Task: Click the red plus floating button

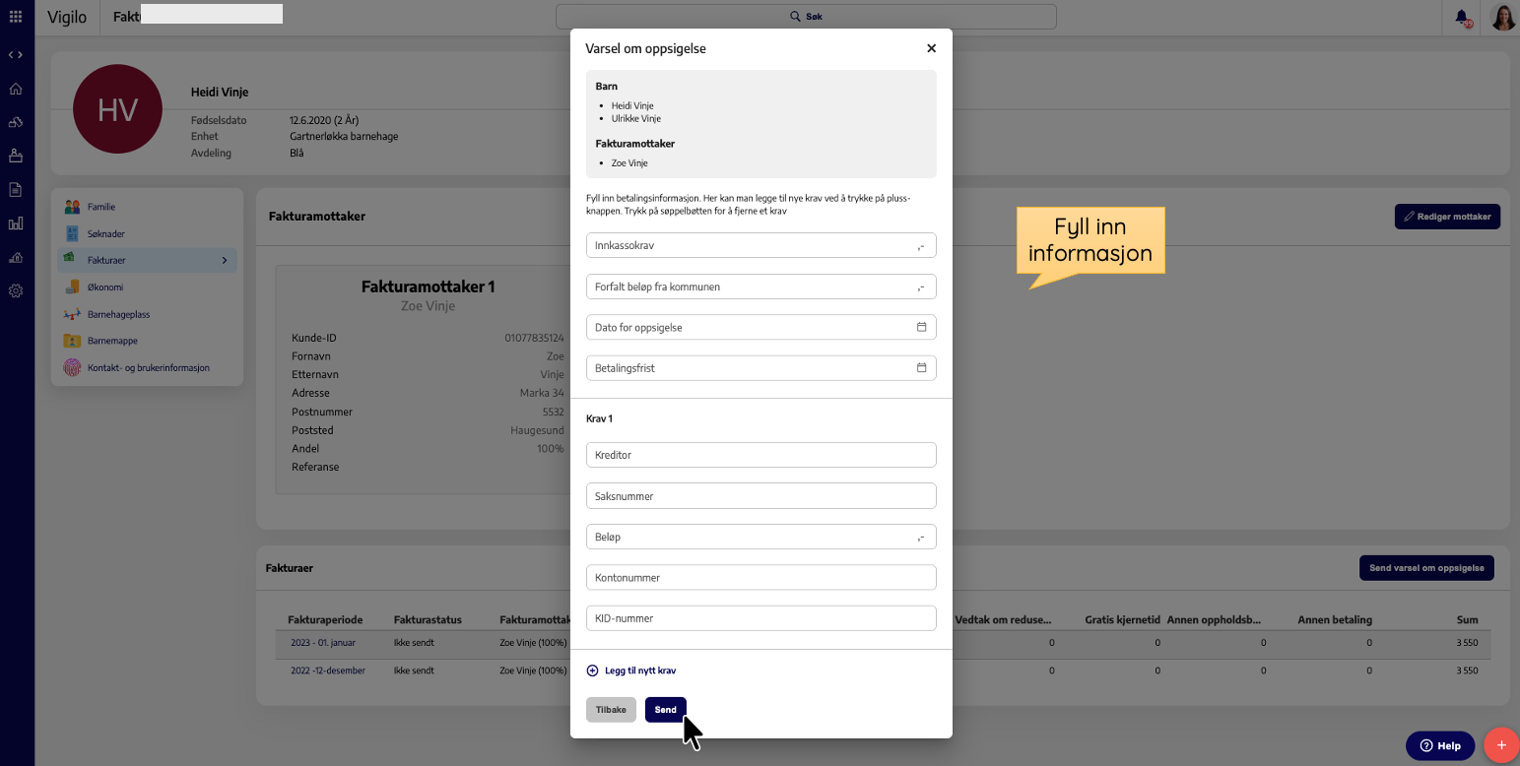Action: pyautogui.click(x=1501, y=745)
